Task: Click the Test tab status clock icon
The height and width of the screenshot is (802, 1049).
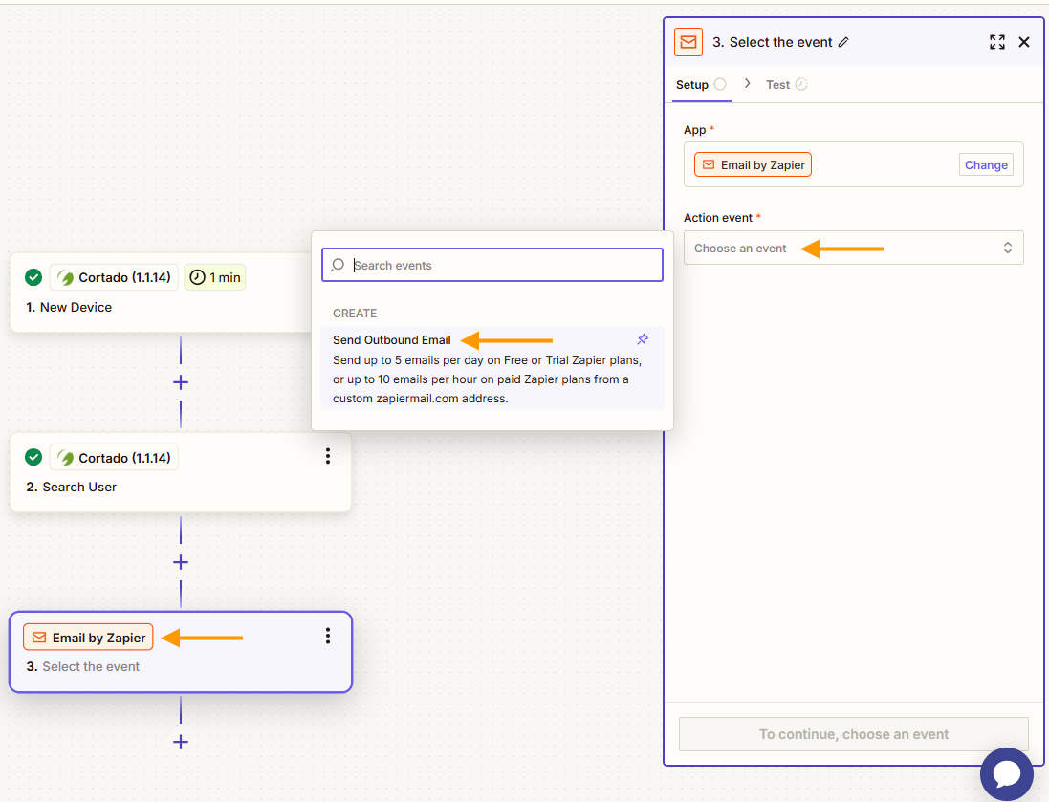Action: (x=800, y=84)
